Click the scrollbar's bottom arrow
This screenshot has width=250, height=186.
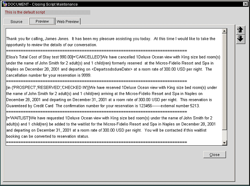(x=224, y=142)
